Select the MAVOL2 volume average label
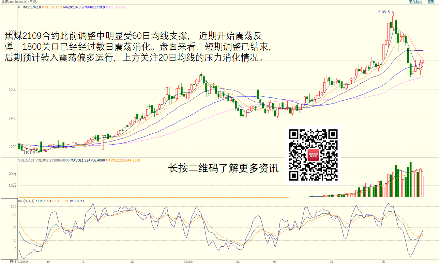This screenshot has height=265, width=441. pyautogui.click(x=123, y=160)
